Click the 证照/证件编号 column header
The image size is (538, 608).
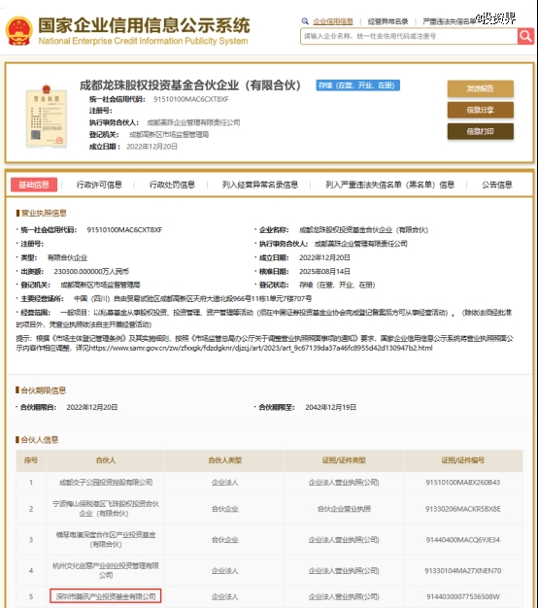pyautogui.click(x=463, y=460)
